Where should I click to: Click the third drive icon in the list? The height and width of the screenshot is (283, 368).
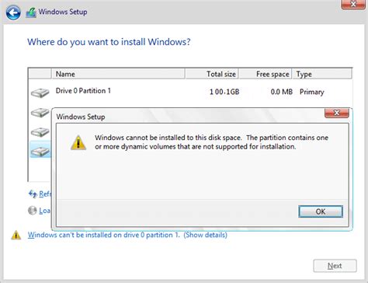point(40,131)
